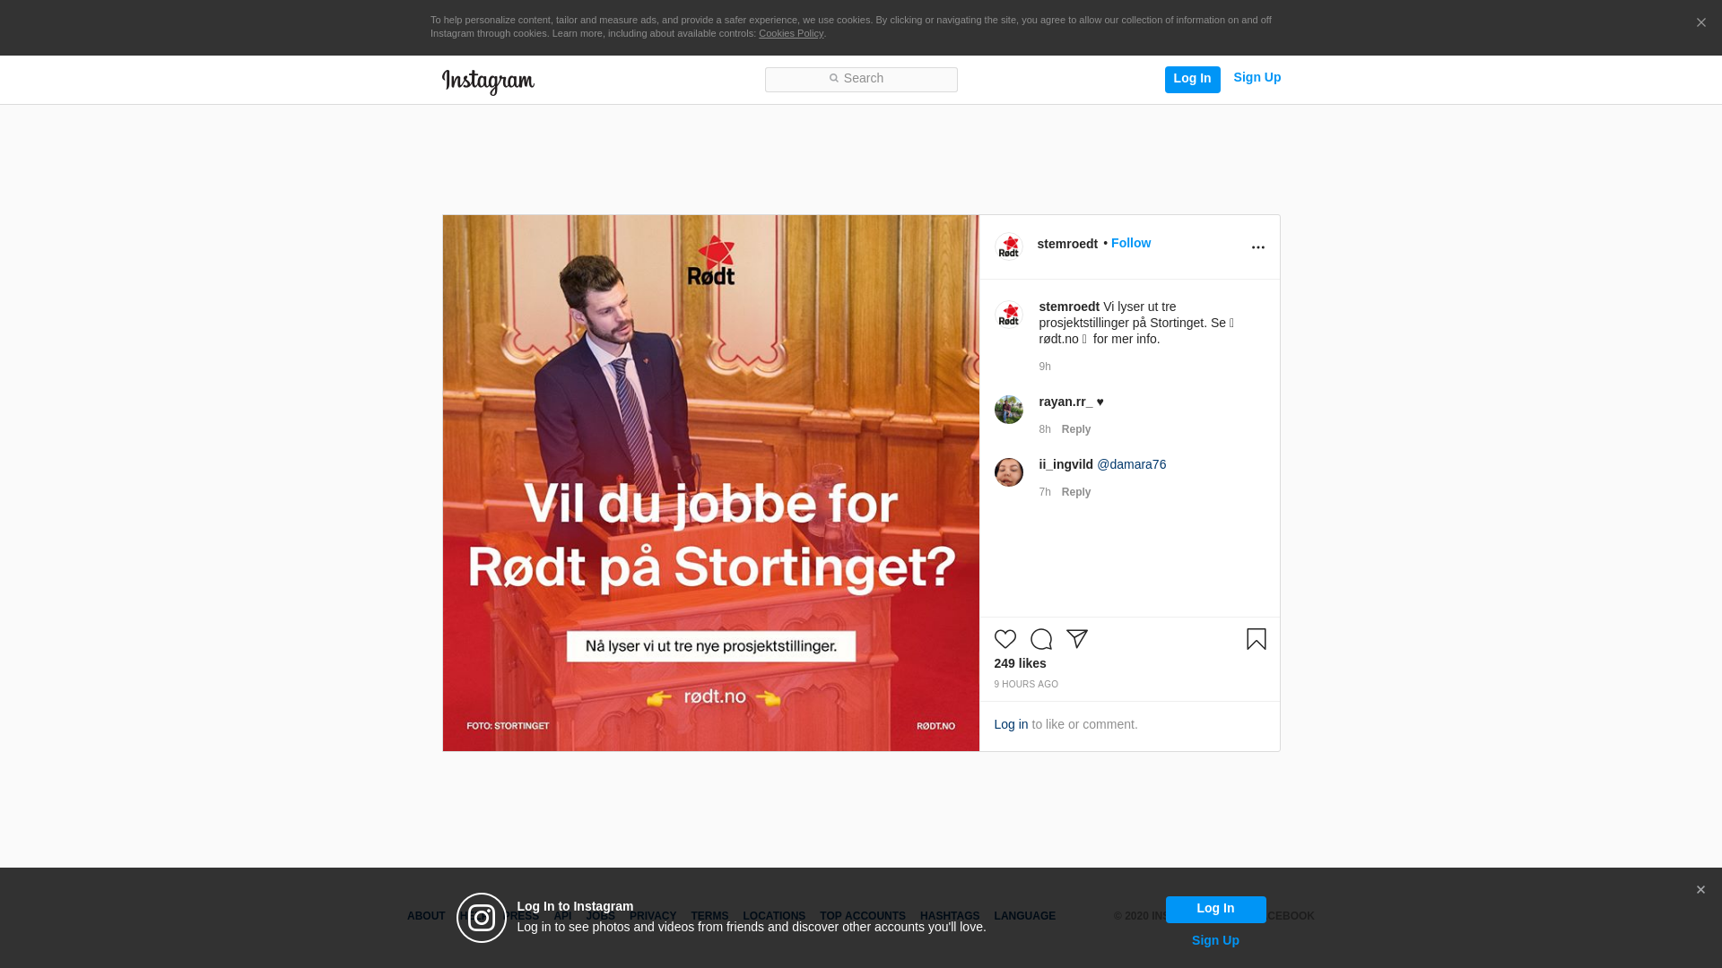Viewport: 1722px width, 968px height.
Task: Open rayan.rr_ commenter avatar
Action: pos(1009,410)
